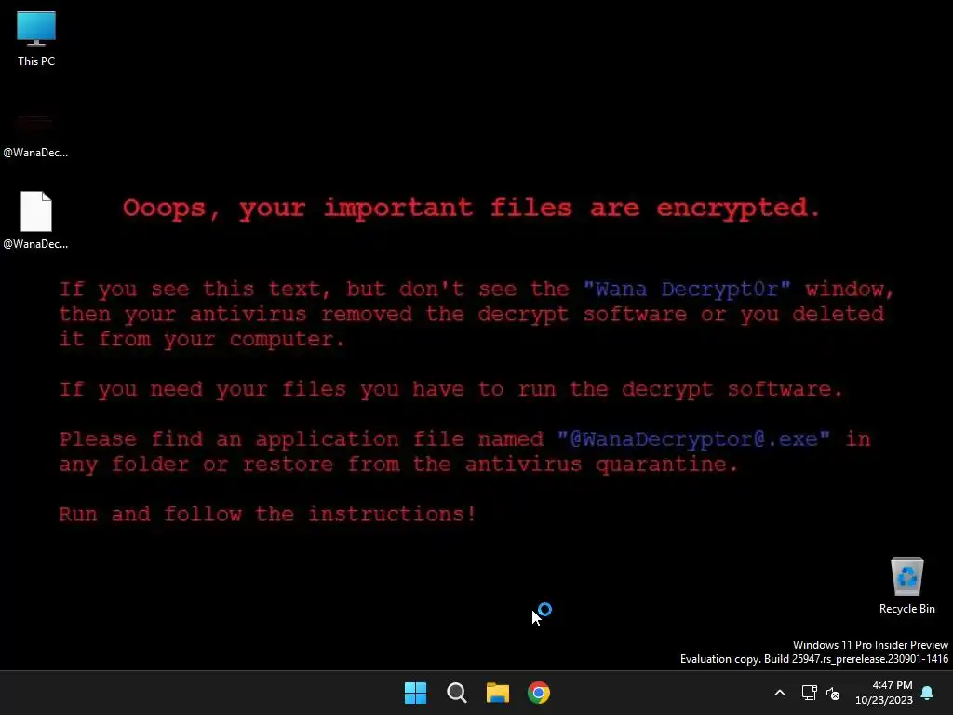This screenshot has height=715, width=953.
Task: Click the muted volume tray icon
Action: pos(833,693)
